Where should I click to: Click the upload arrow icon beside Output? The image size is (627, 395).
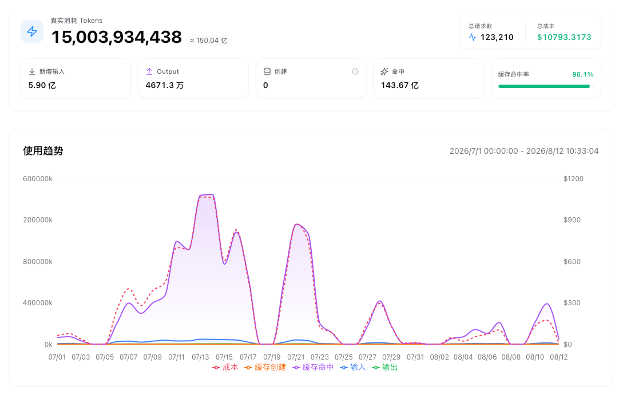point(149,71)
